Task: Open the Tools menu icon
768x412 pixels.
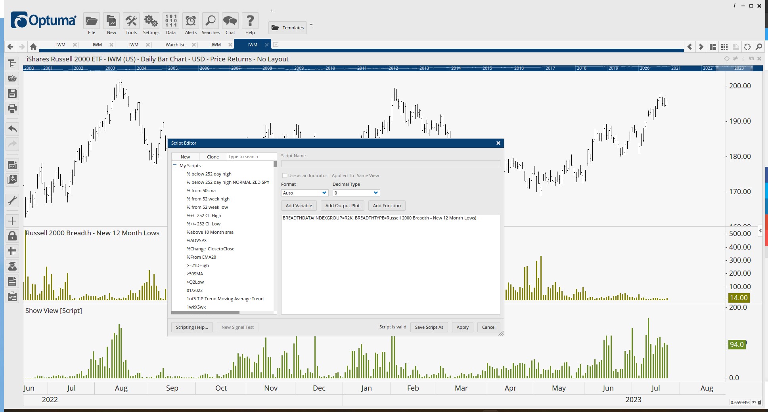Action: click(x=131, y=21)
